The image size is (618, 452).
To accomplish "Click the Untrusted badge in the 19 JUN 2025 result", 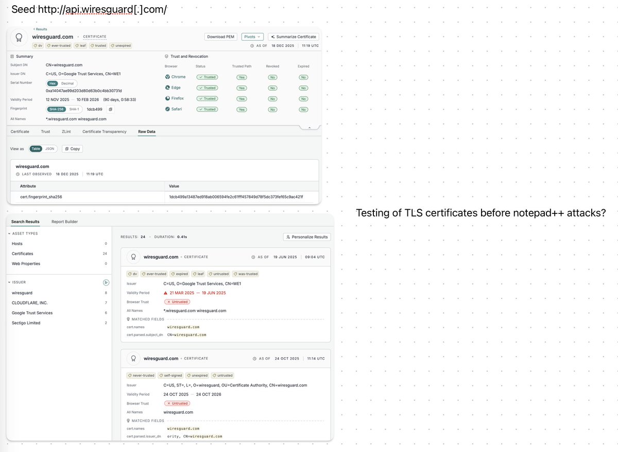I will click(x=177, y=302).
